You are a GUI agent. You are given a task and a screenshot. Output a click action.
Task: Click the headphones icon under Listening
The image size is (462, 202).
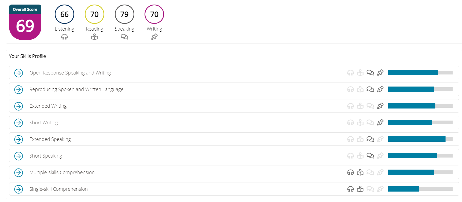[64, 37]
